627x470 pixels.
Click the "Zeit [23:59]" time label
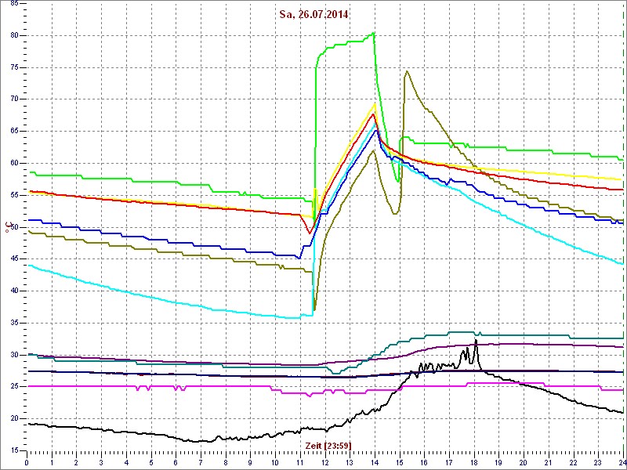(x=328, y=446)
